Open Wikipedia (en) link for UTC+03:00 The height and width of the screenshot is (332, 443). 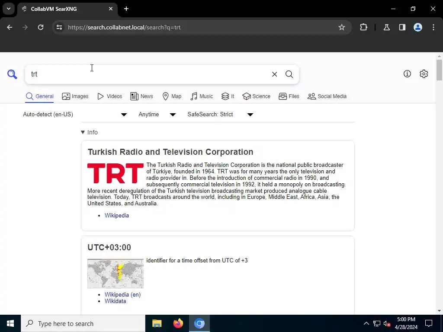(x=122, y=295)
